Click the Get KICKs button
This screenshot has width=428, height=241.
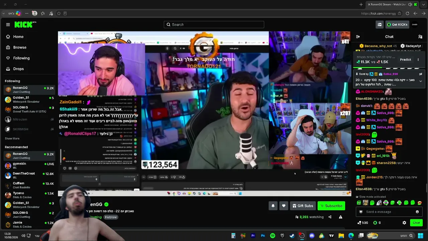tap(397, 24)
